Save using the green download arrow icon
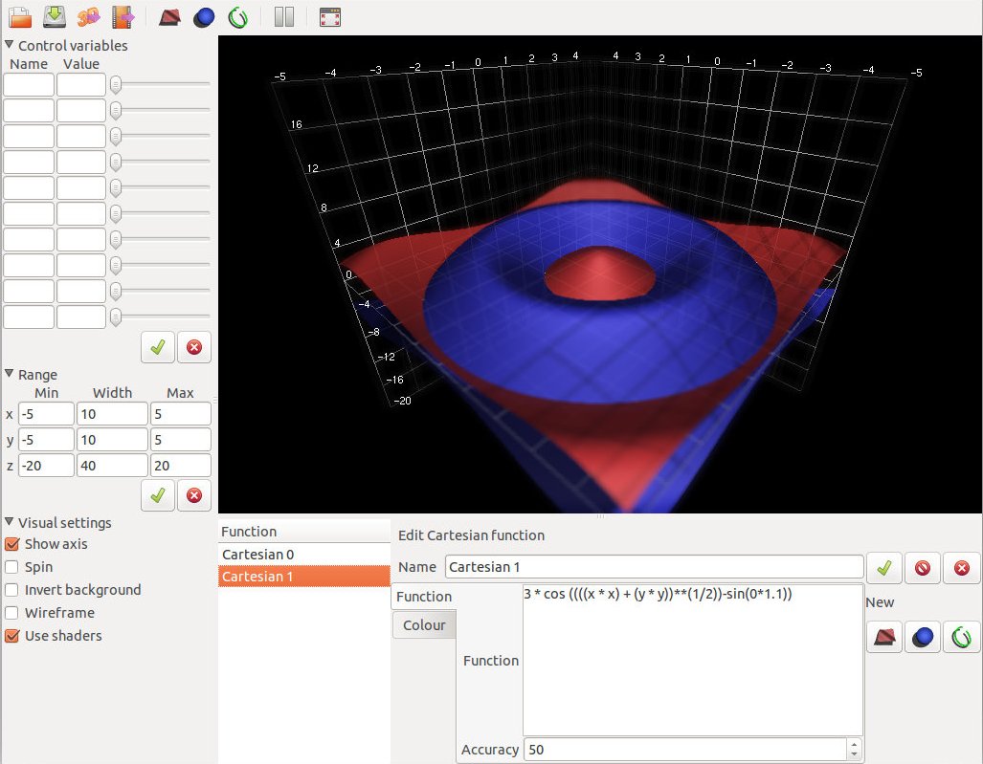 [x=55, y=17]
